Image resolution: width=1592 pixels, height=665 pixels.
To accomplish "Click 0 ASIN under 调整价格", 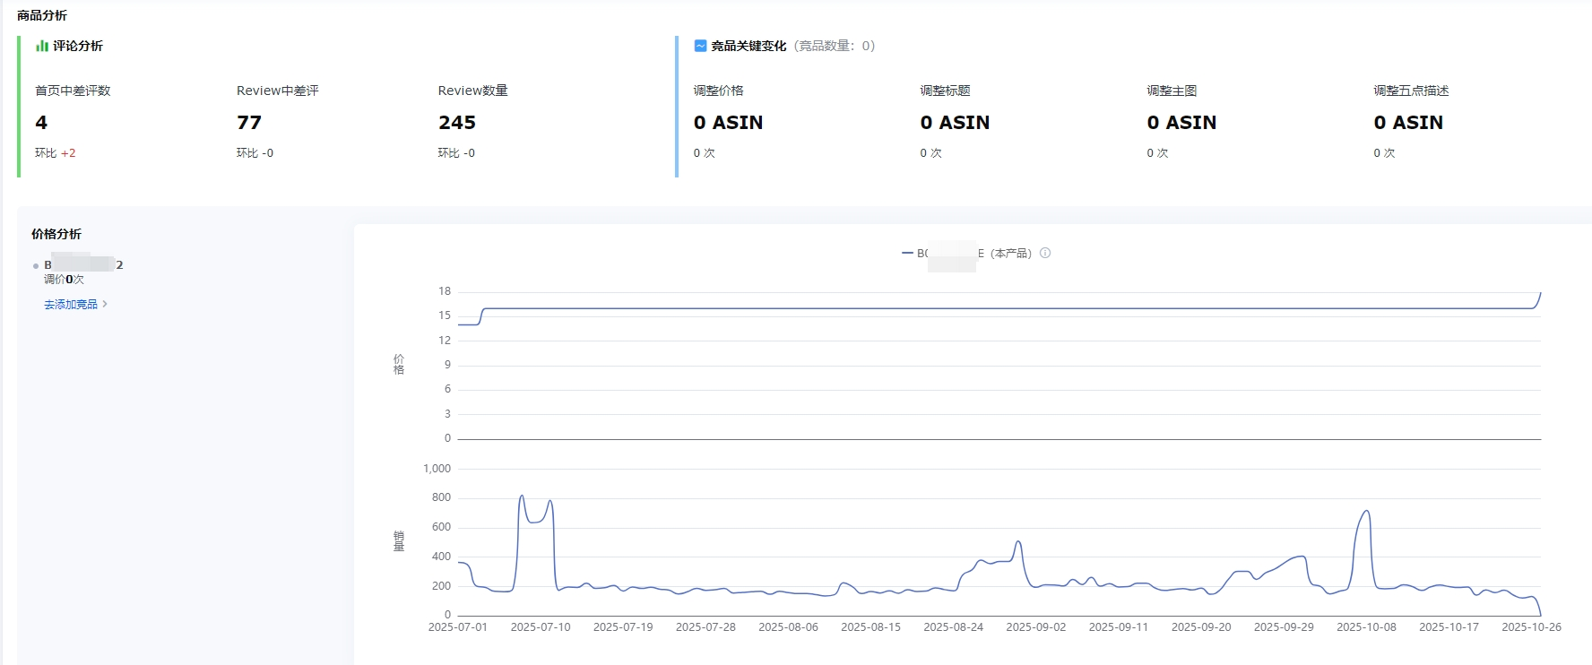I will pos(728,123).
